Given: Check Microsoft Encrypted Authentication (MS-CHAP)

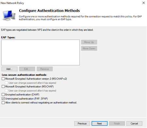Looking at the screenshot, I should click(3, 87).
